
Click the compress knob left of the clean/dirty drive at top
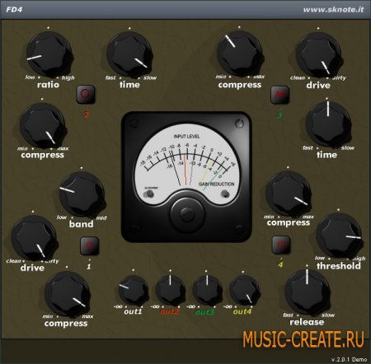tap(239, 54)
